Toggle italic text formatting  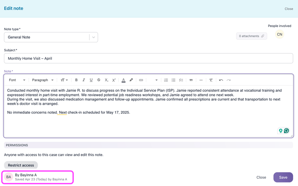(84, 80)
